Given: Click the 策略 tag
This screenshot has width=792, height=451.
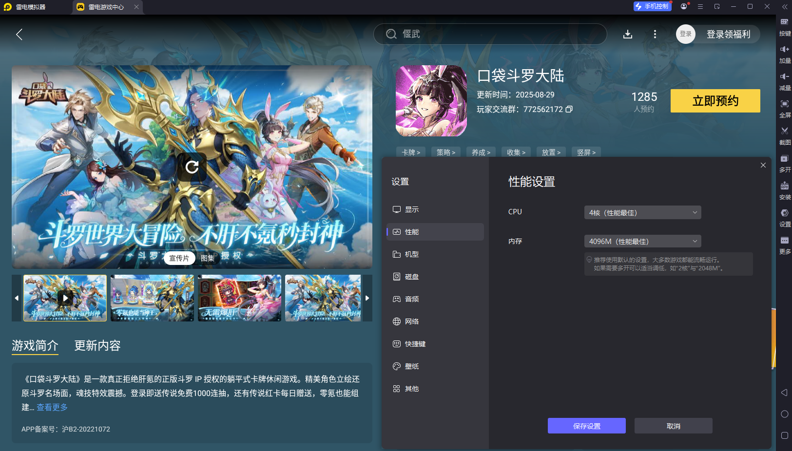Looking at the screenshot, I should (446, 152).
